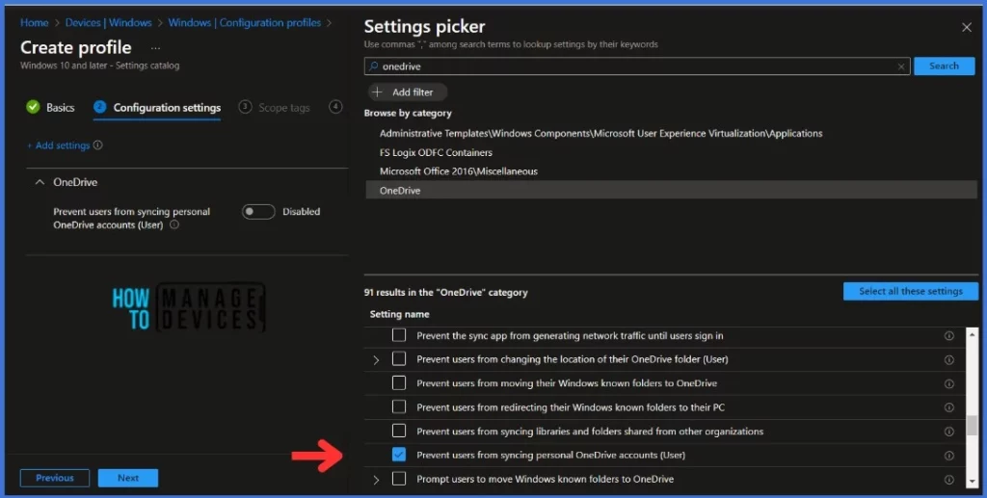This screenshot has width=987, height=498.
Task: Click the results list scrollbar thumb
Action: 972,426
